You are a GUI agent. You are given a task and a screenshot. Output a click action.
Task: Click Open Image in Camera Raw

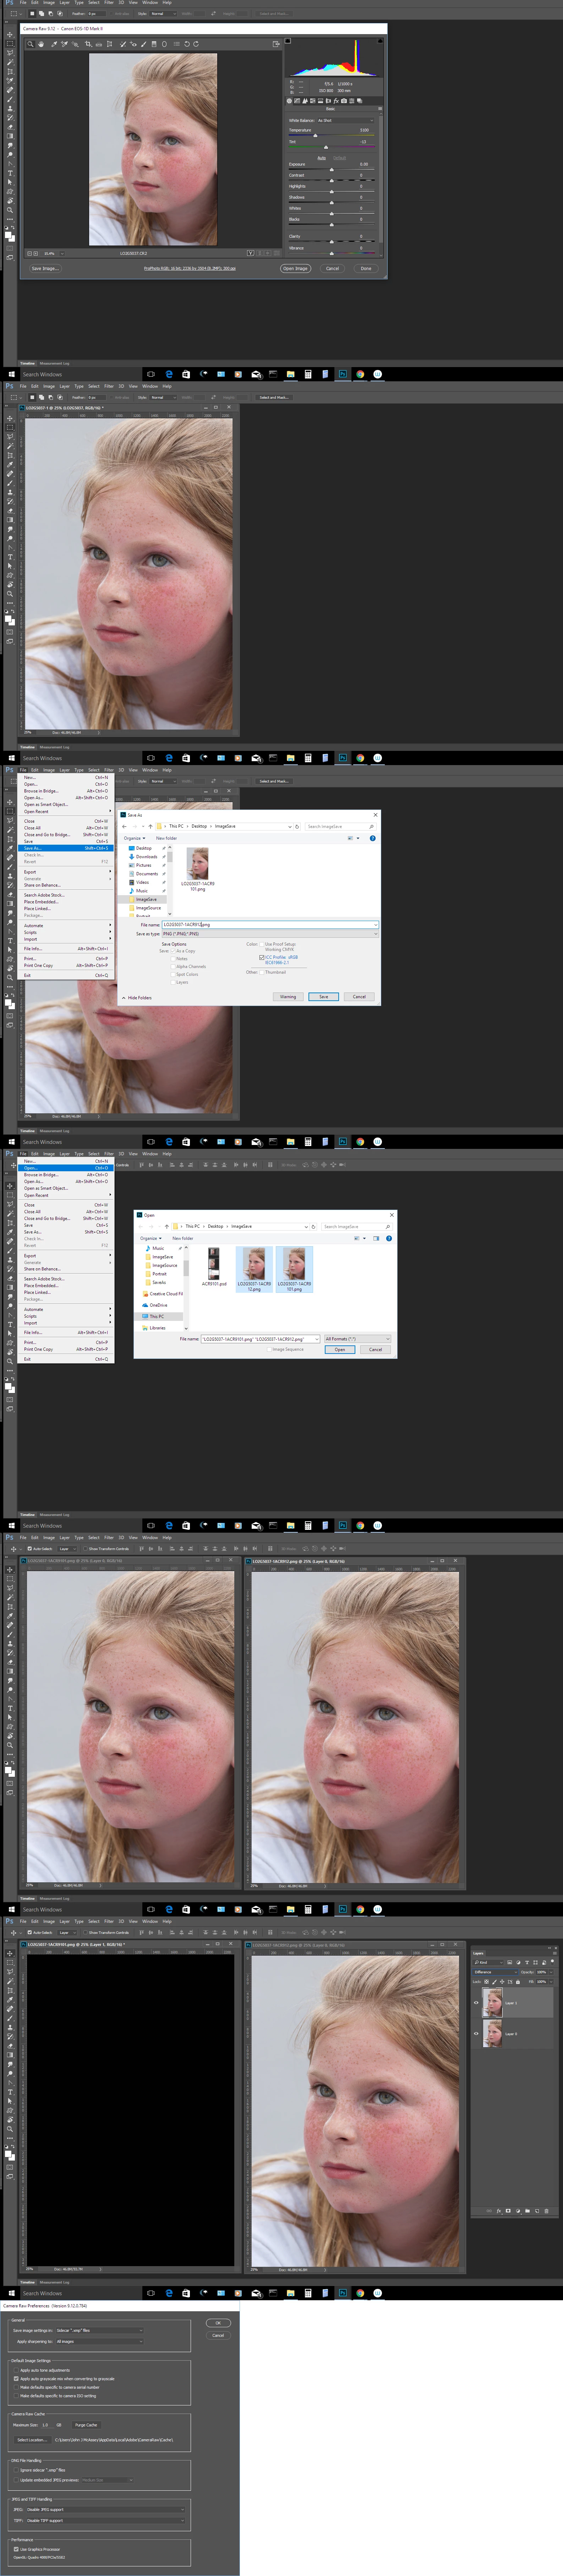[295, 268]
